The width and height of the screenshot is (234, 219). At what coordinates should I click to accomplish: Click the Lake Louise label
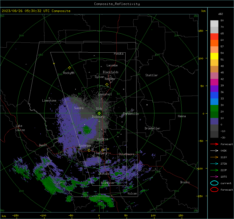click(x=20, y=128)
